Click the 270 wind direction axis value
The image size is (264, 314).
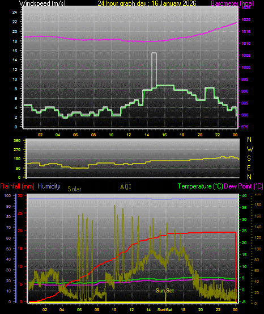click(x=17, y=149)
